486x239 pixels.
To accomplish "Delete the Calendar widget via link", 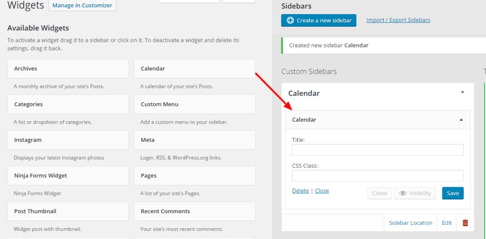I will 300,191.
